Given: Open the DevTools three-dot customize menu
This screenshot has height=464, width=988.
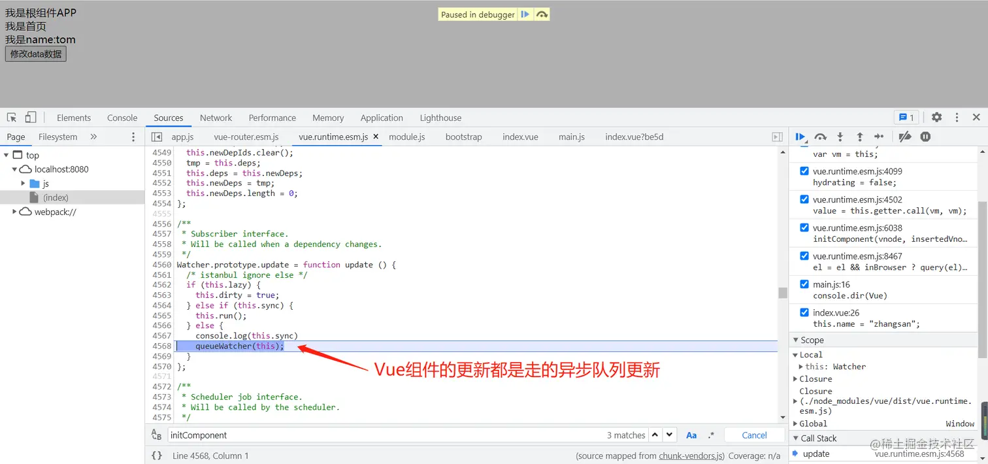Looking at the screenshot, I should click(x=957, y=118).
